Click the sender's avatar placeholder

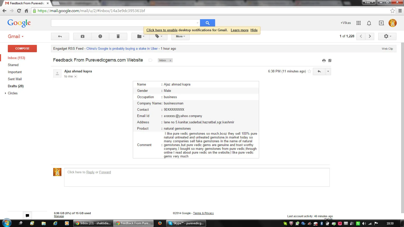click(x=57, y=73)
